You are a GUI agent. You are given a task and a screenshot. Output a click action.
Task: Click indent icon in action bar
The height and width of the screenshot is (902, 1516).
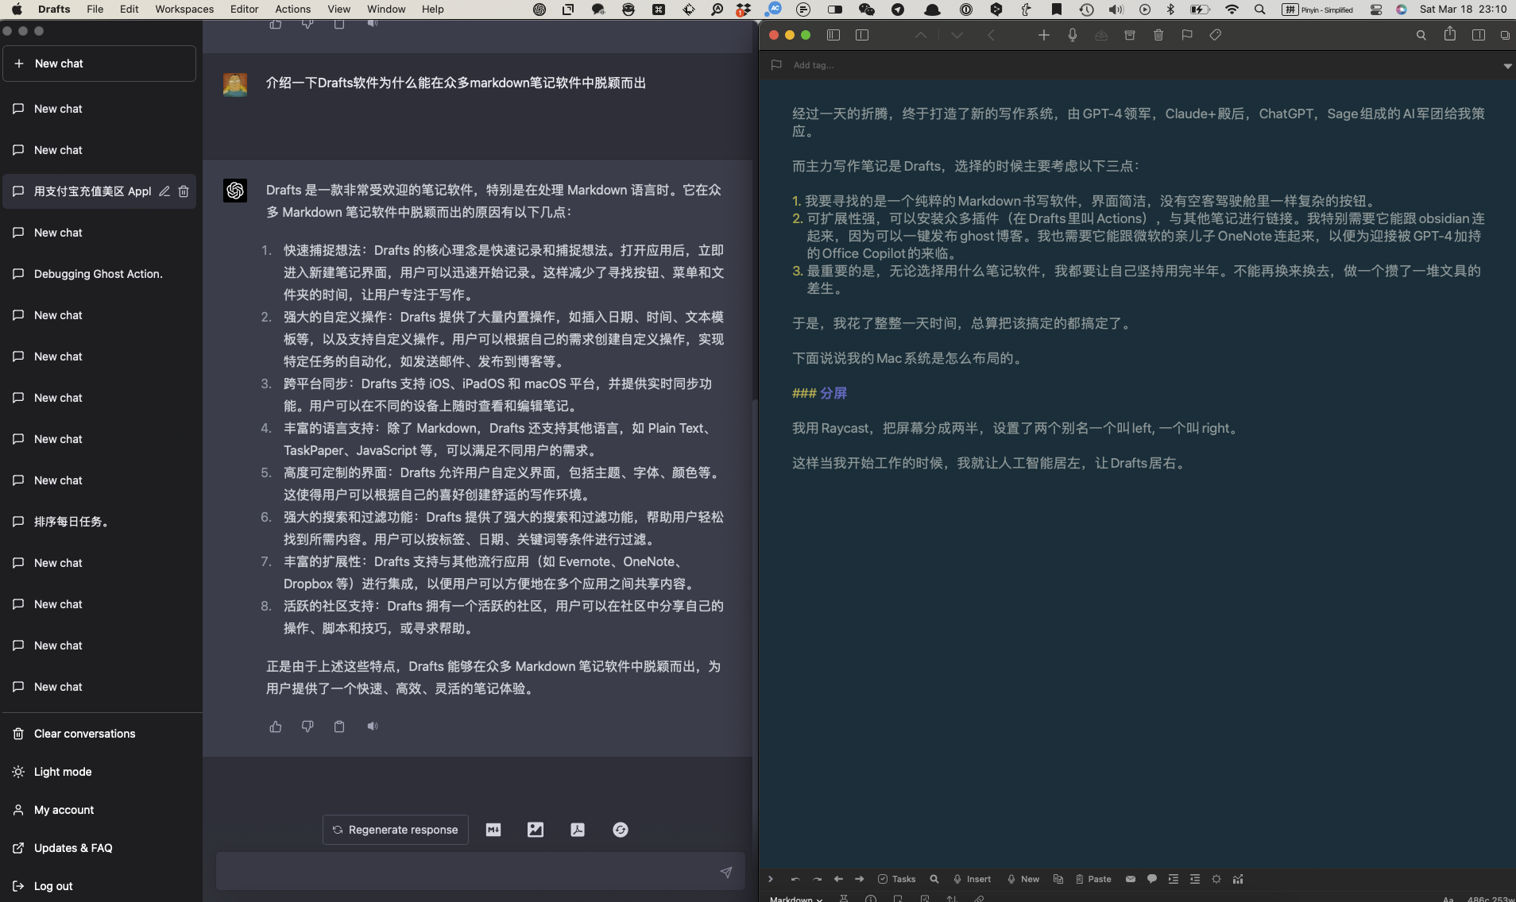(x=1174, y=879)
